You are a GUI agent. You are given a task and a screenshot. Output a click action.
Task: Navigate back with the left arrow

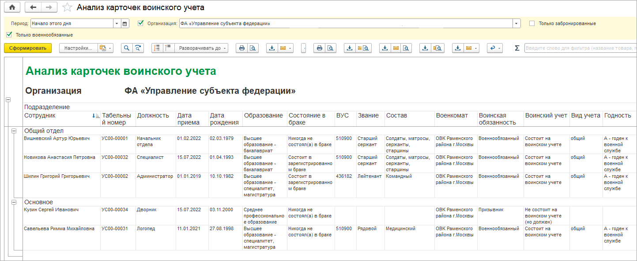pyautogui.click(x=33, y=7)
